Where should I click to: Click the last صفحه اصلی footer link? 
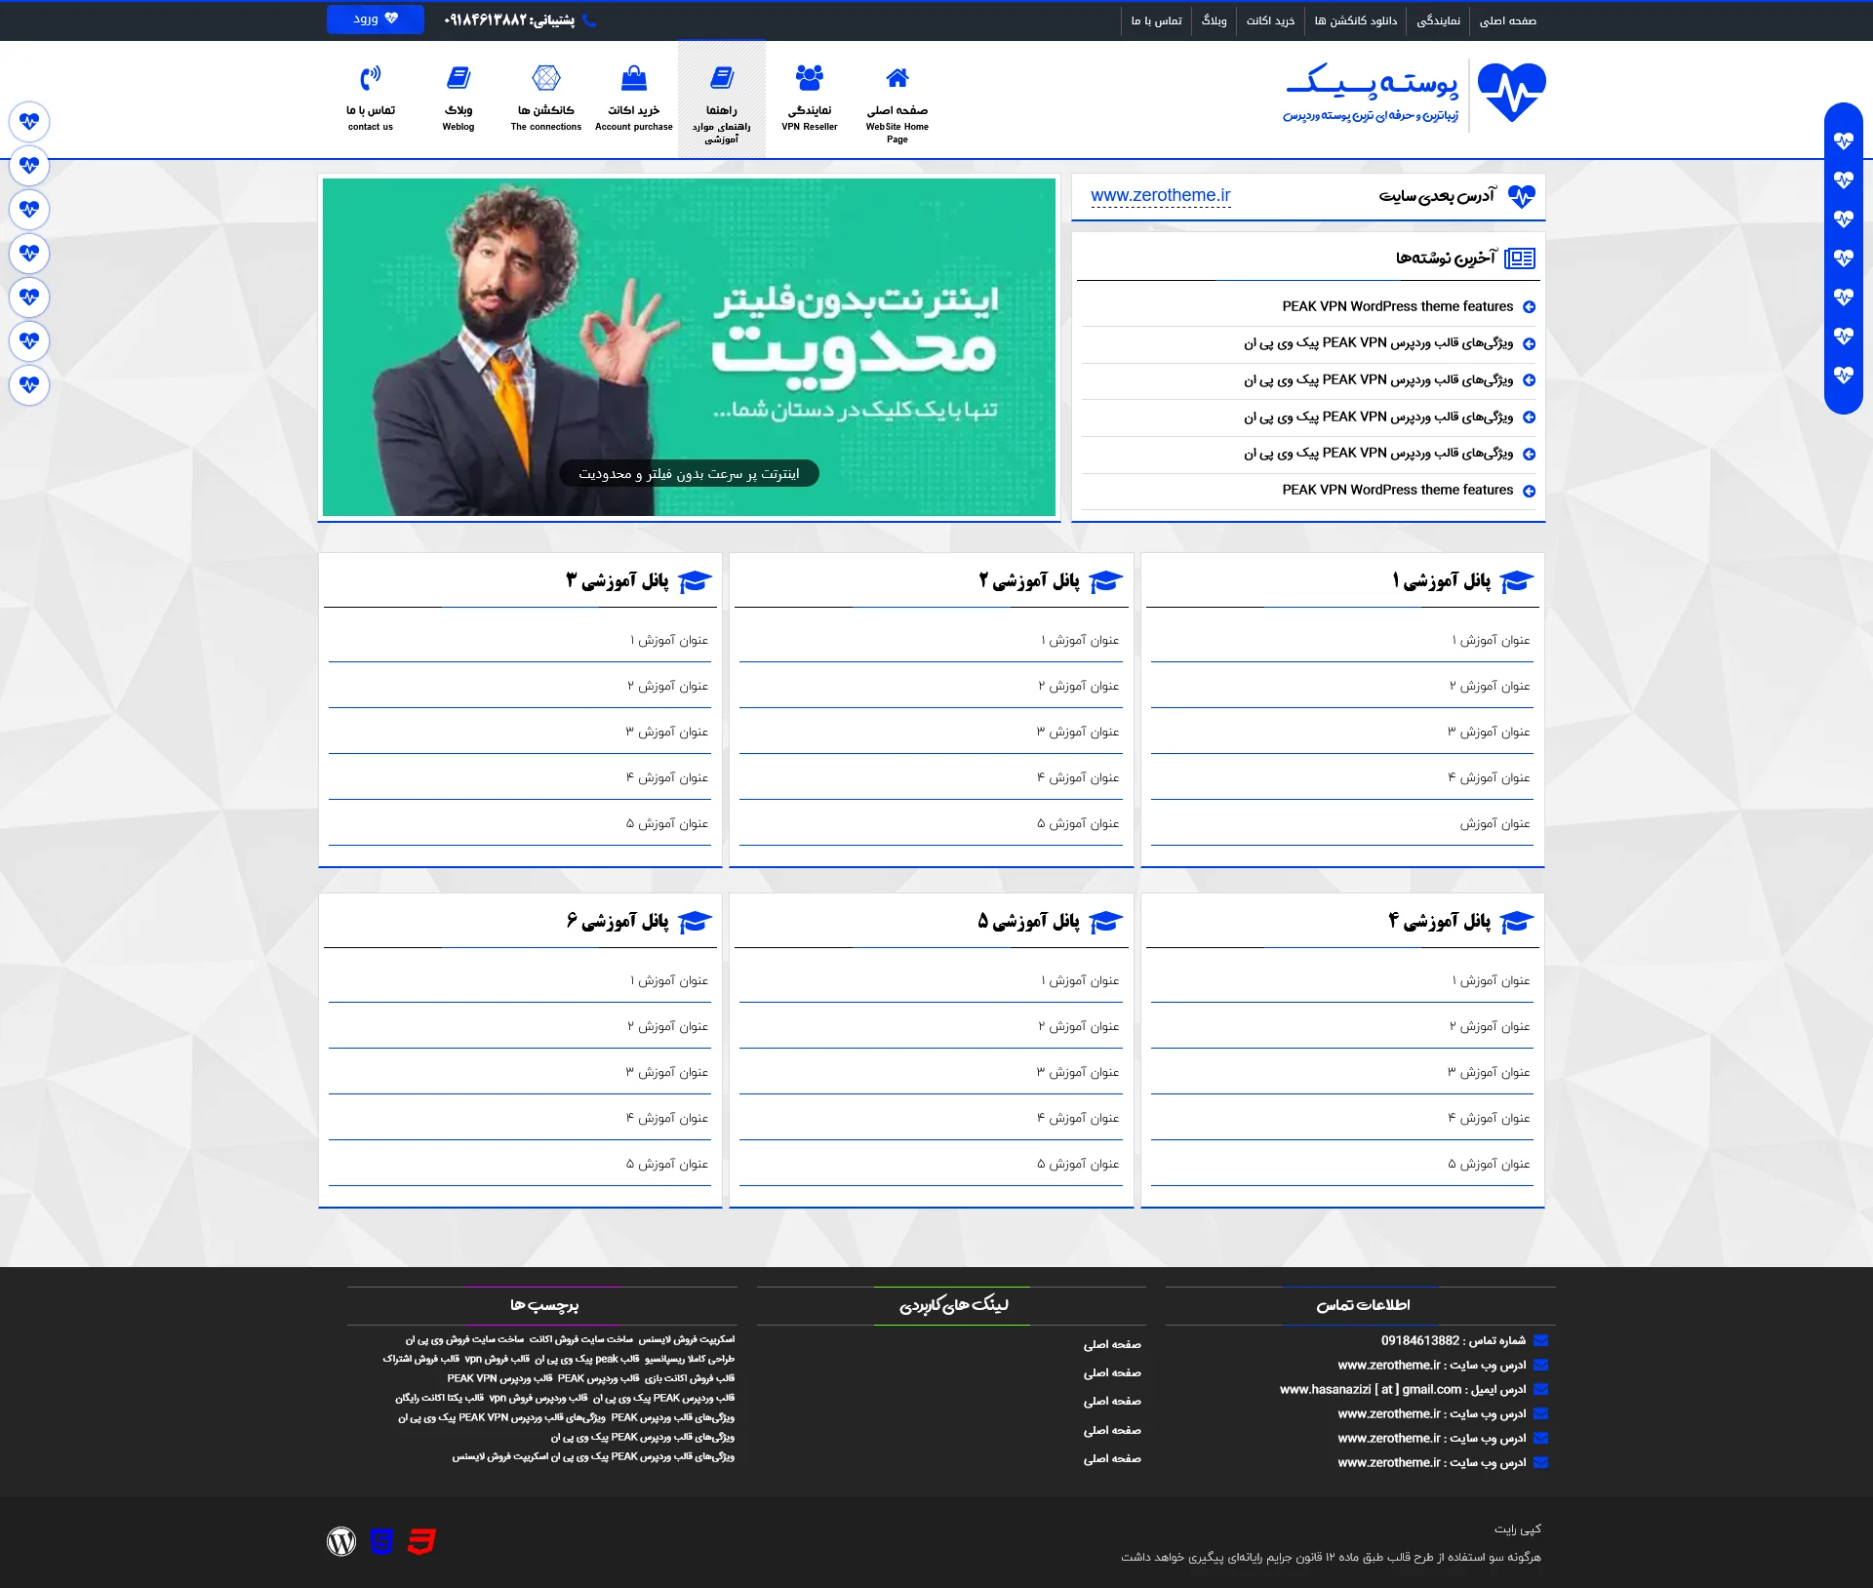[x=1112, y=1458]
